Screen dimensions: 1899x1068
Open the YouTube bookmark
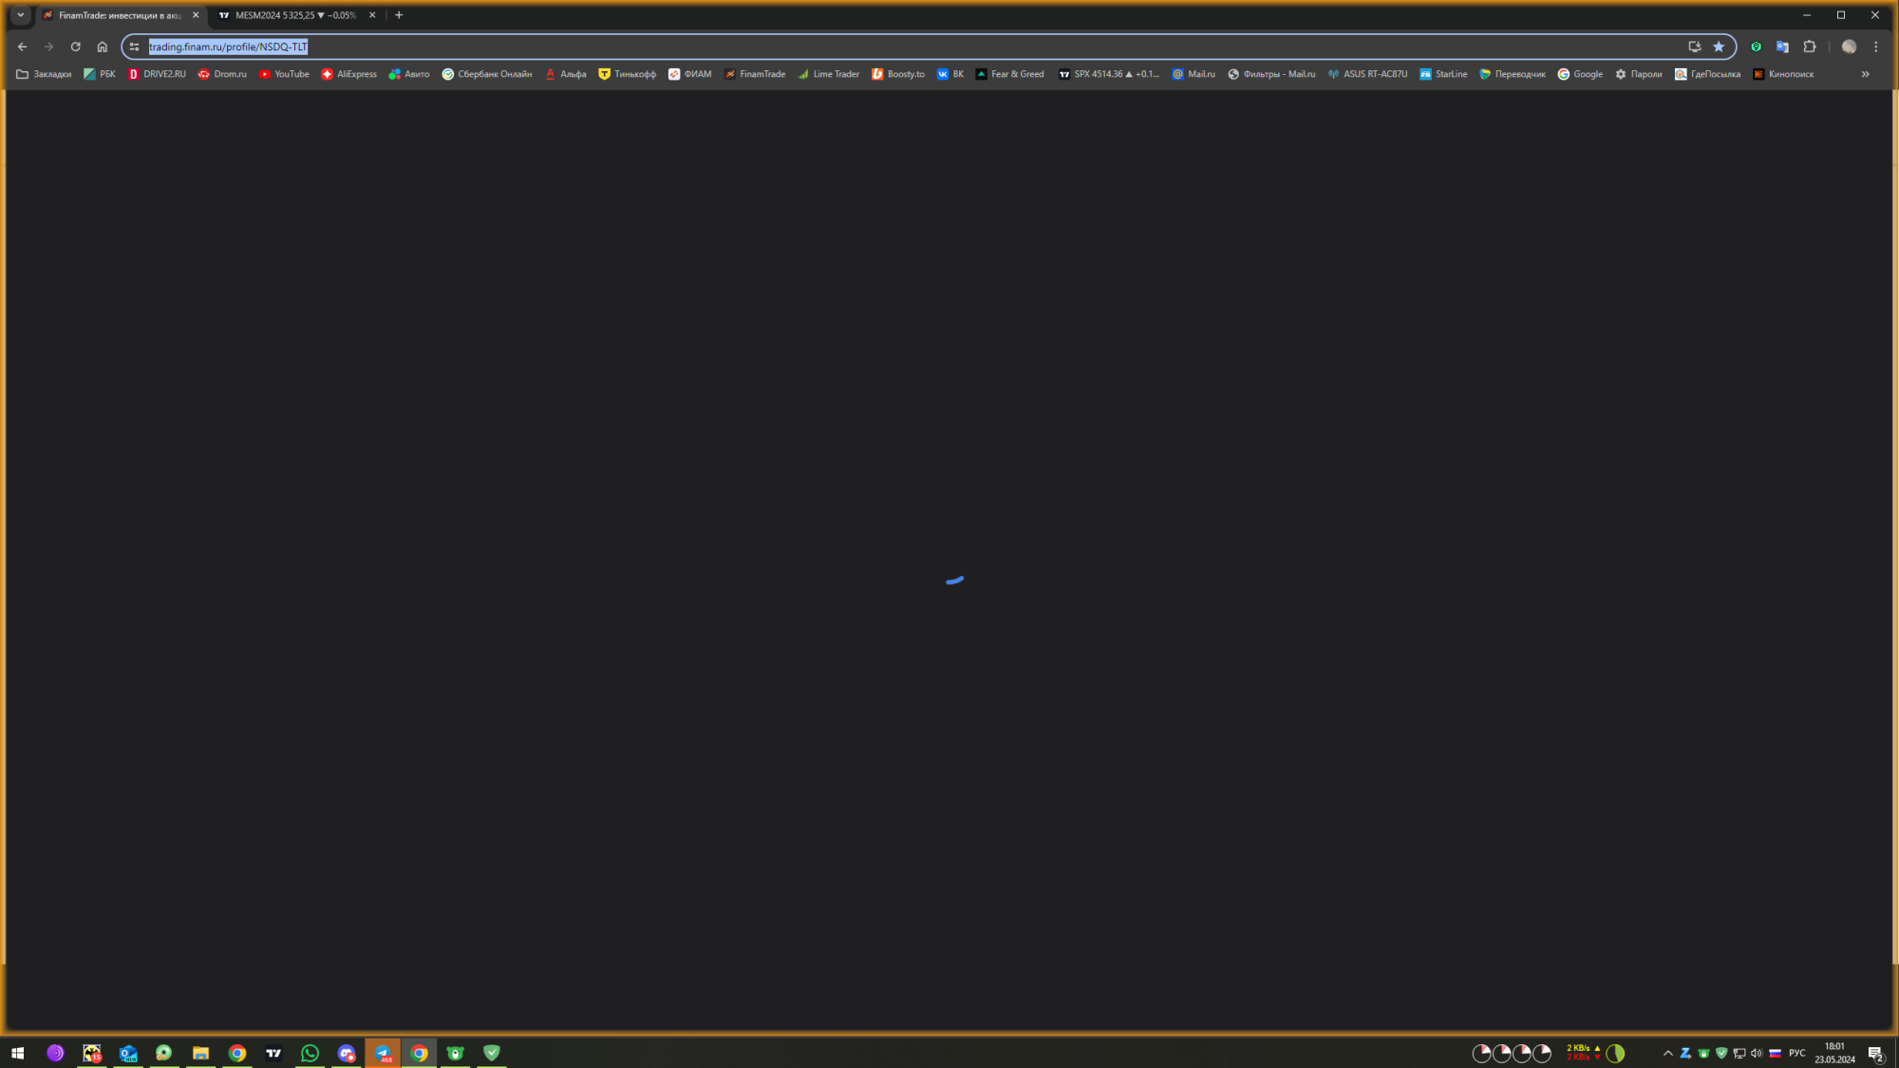(x=284, y=74)
